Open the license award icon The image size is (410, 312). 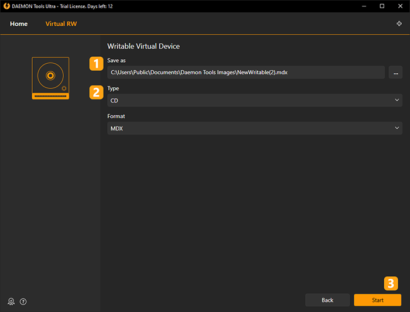tap(11, 301)
